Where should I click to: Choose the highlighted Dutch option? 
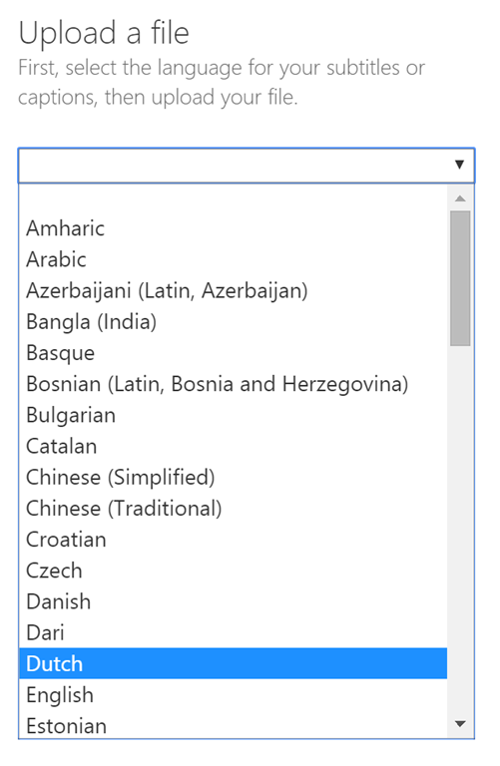point(234,663)
